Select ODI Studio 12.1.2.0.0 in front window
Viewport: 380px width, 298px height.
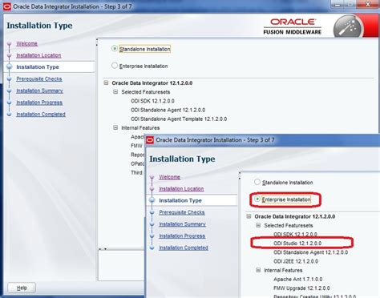coord(297,244)
